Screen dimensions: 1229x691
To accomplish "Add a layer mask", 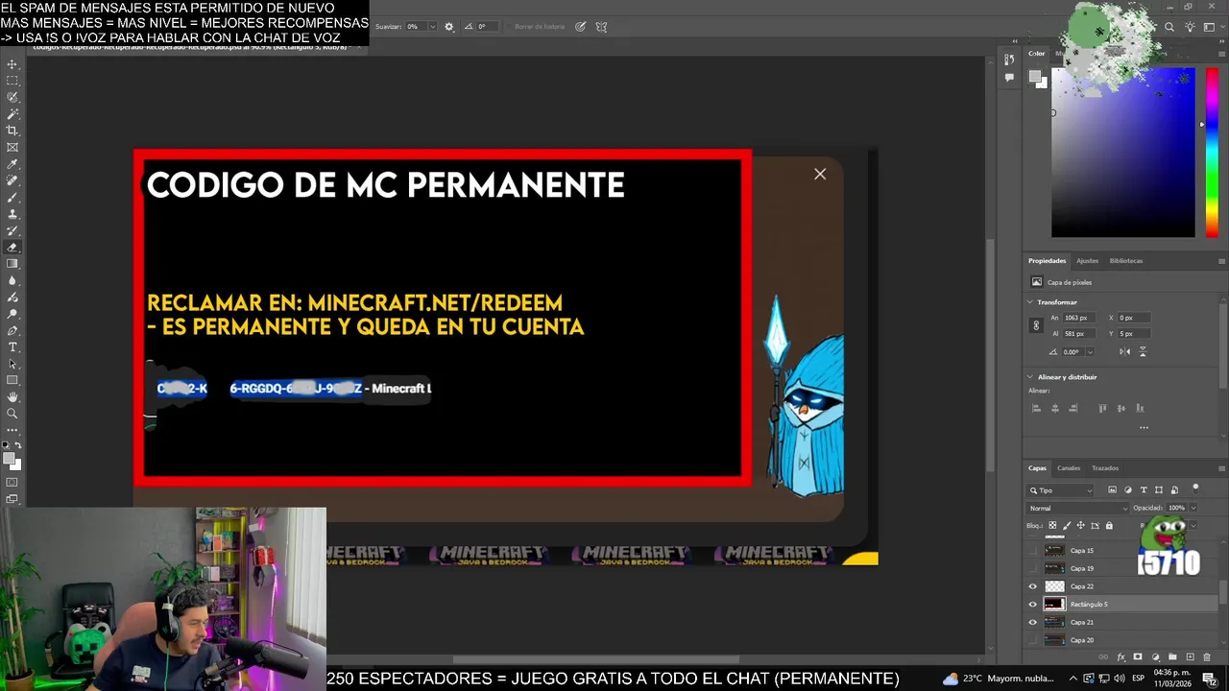I will (1138, 656).
